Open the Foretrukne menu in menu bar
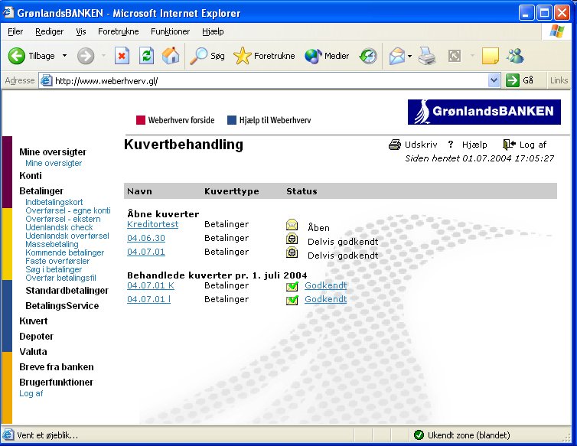Viewport: 577px width, 446px height. tap(118, 31)
